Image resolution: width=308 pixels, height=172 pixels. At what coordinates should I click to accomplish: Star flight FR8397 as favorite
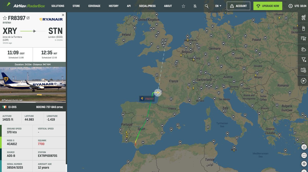(5, 18)
